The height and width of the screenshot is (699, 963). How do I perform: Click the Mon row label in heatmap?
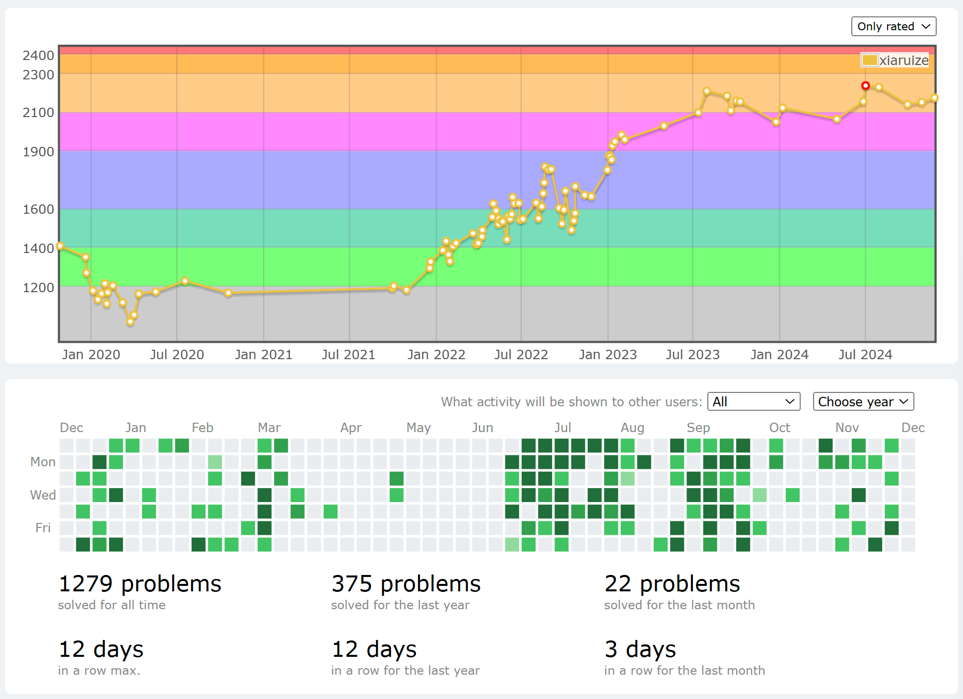43,462
